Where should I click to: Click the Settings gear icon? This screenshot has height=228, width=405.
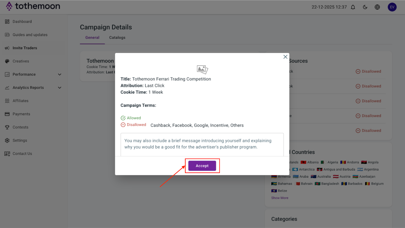[7, 140]
